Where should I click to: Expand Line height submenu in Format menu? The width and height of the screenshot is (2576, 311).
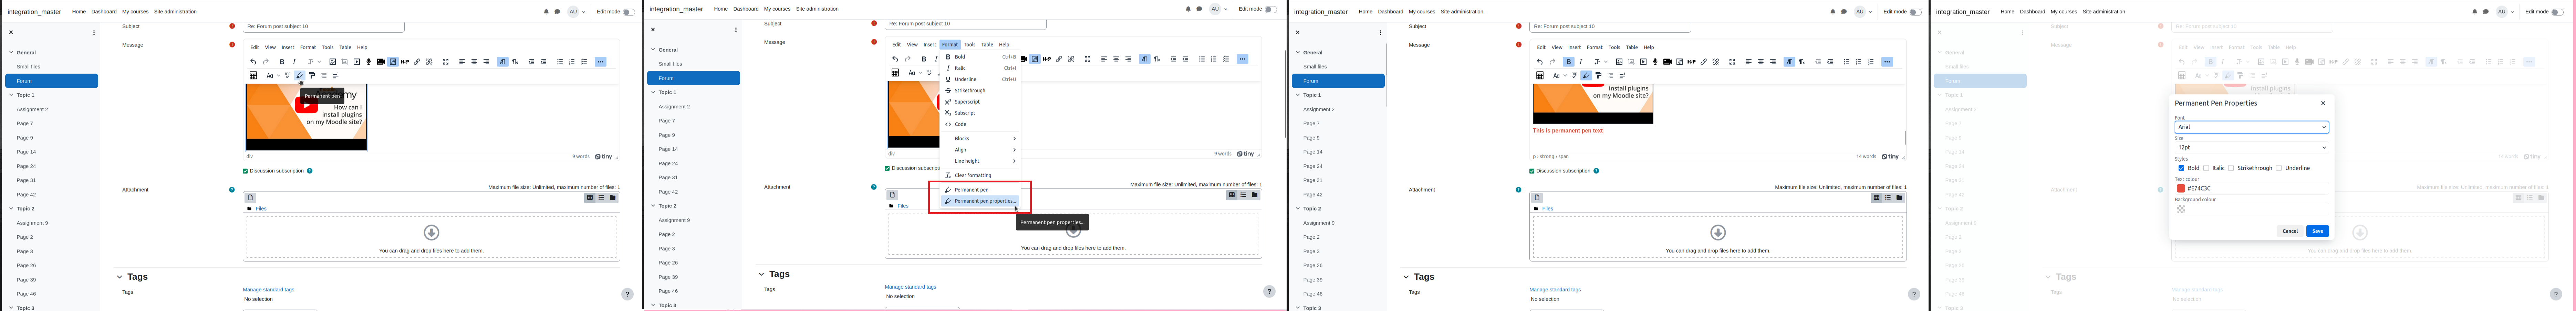[980, 161]
